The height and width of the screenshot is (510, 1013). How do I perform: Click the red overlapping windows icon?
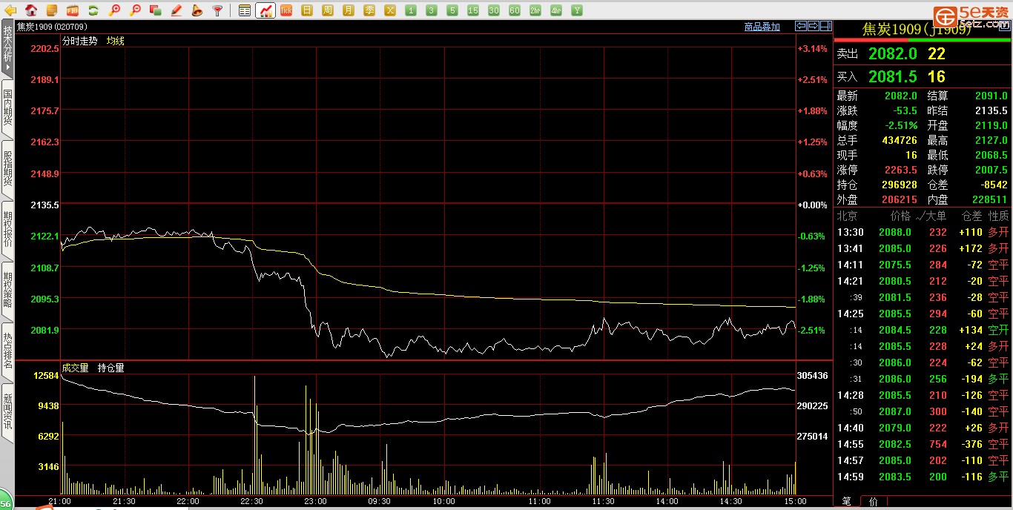click(156, 10)
